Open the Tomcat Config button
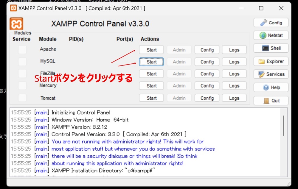The height and width of the screenshot is (189, 298). 207,98
